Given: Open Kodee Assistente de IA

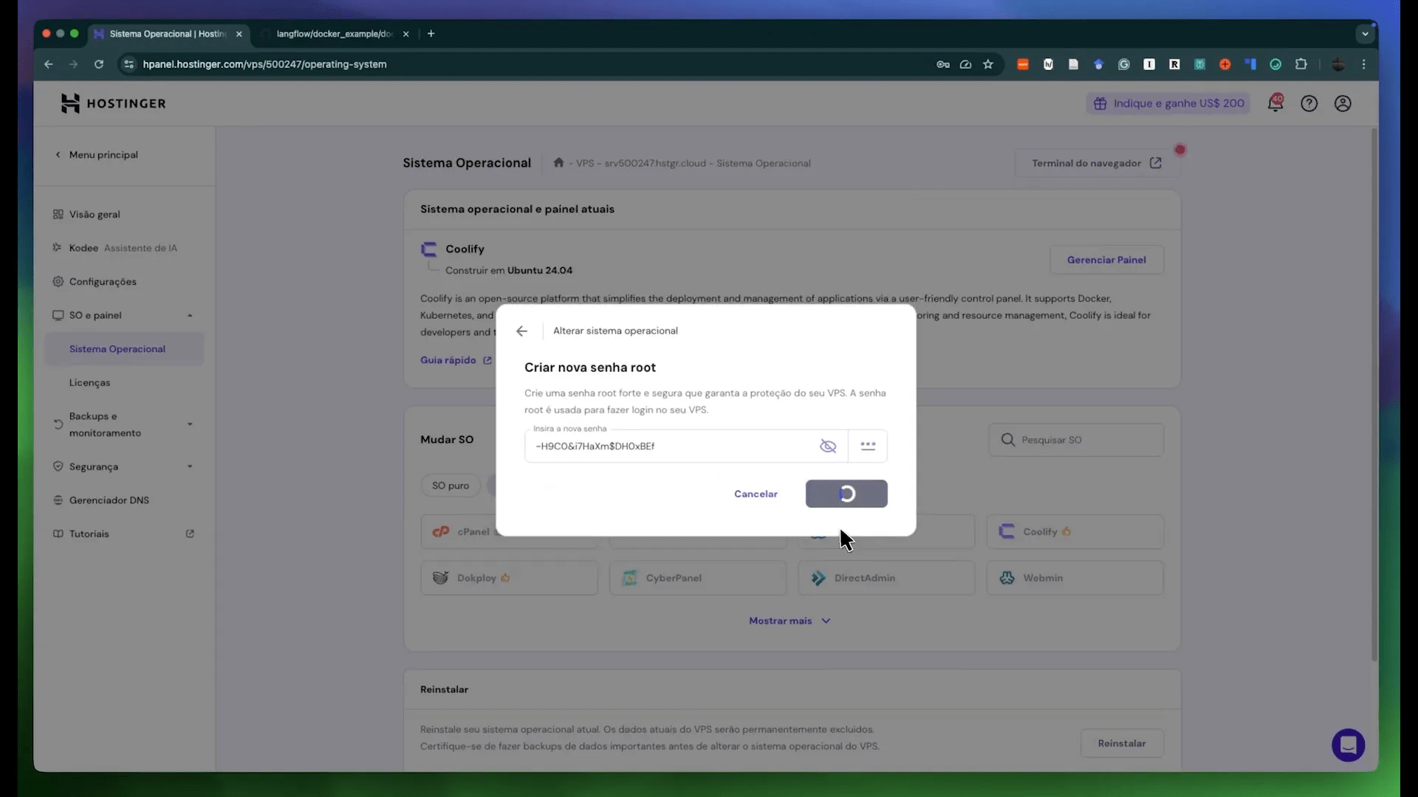Looking at the screenshot, I should 115,248.
